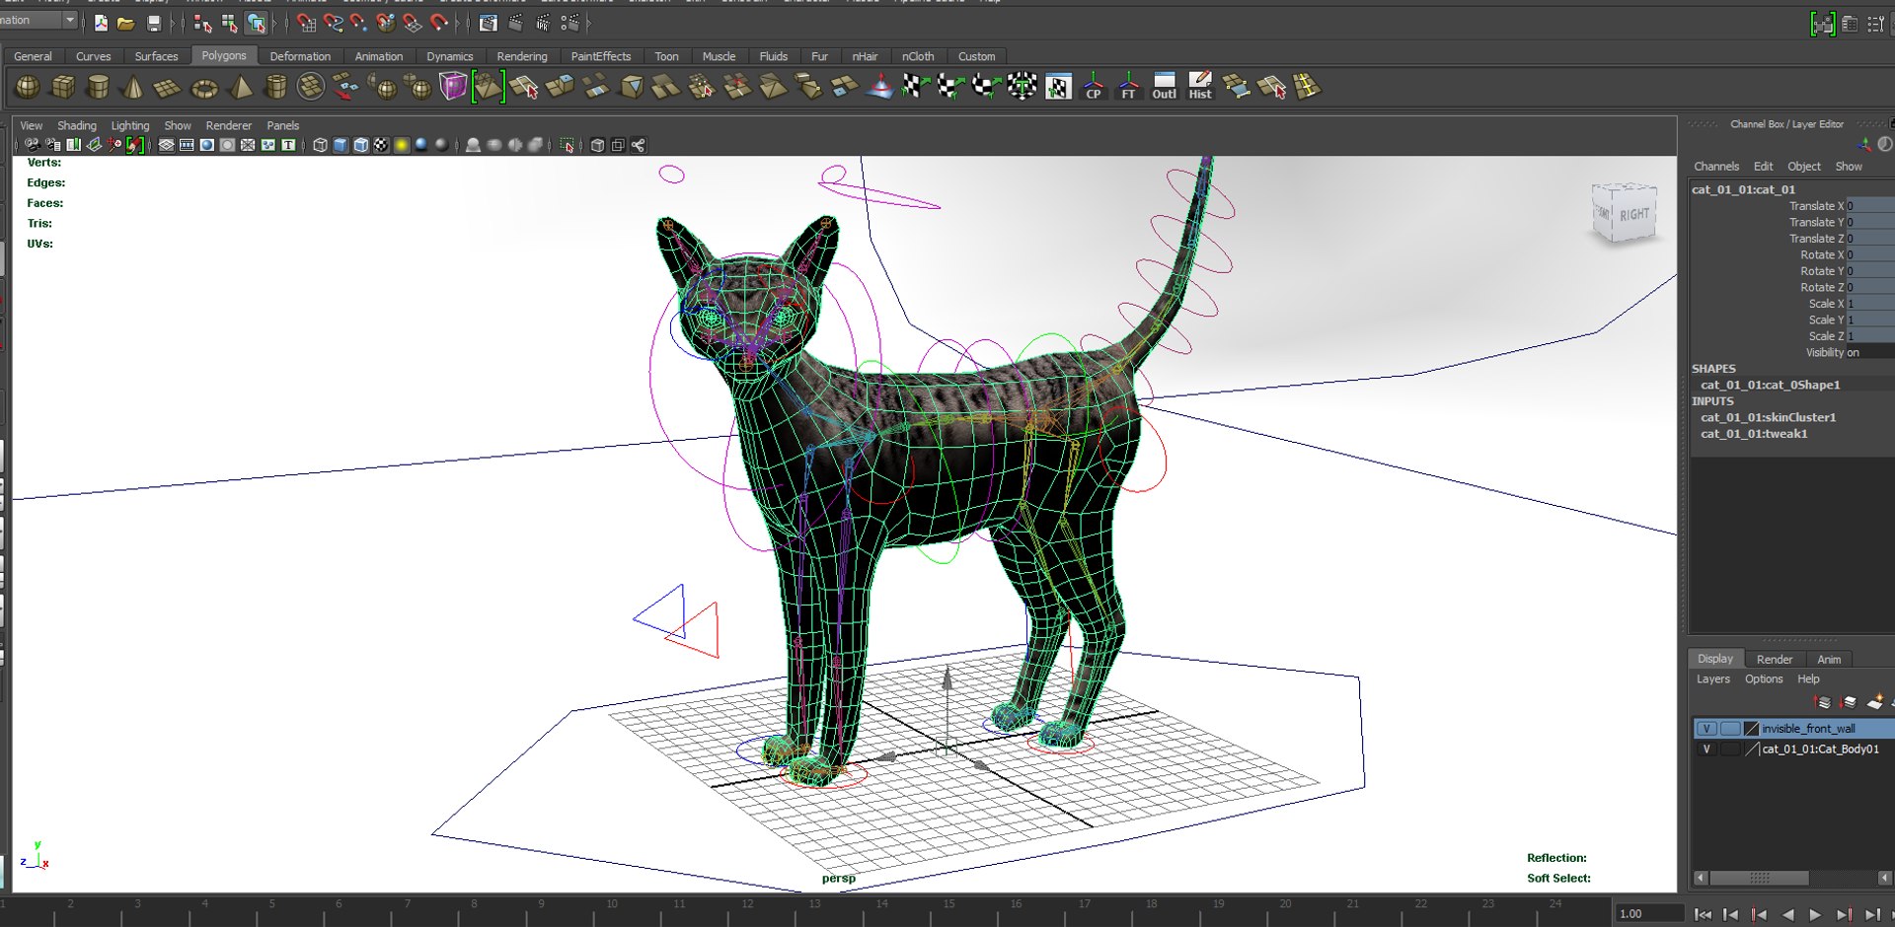The width and height of the screenshot is (1895, 927).
Task: Toggle textured display checker button
Action: (381, 145)
